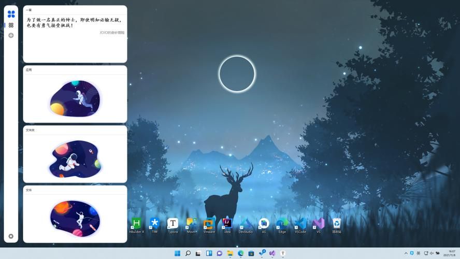Open the Recycle Bin desktop icon

coord(337,224)
